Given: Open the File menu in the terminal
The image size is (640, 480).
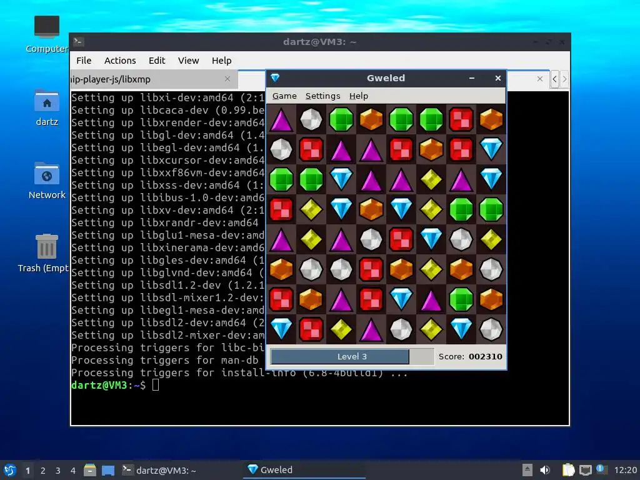Looking at the screenshot, I should tap(84, 61).
